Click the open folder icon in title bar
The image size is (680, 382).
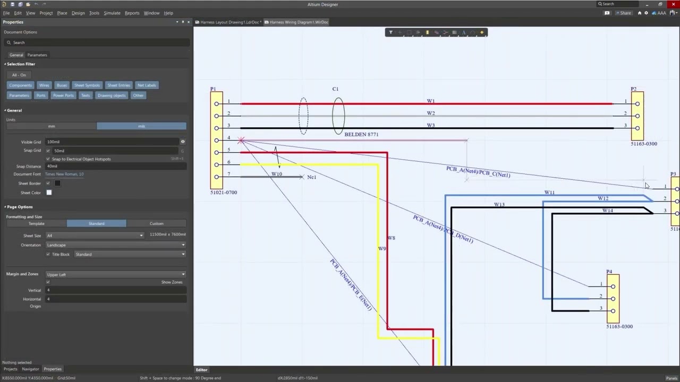[28, 4]
